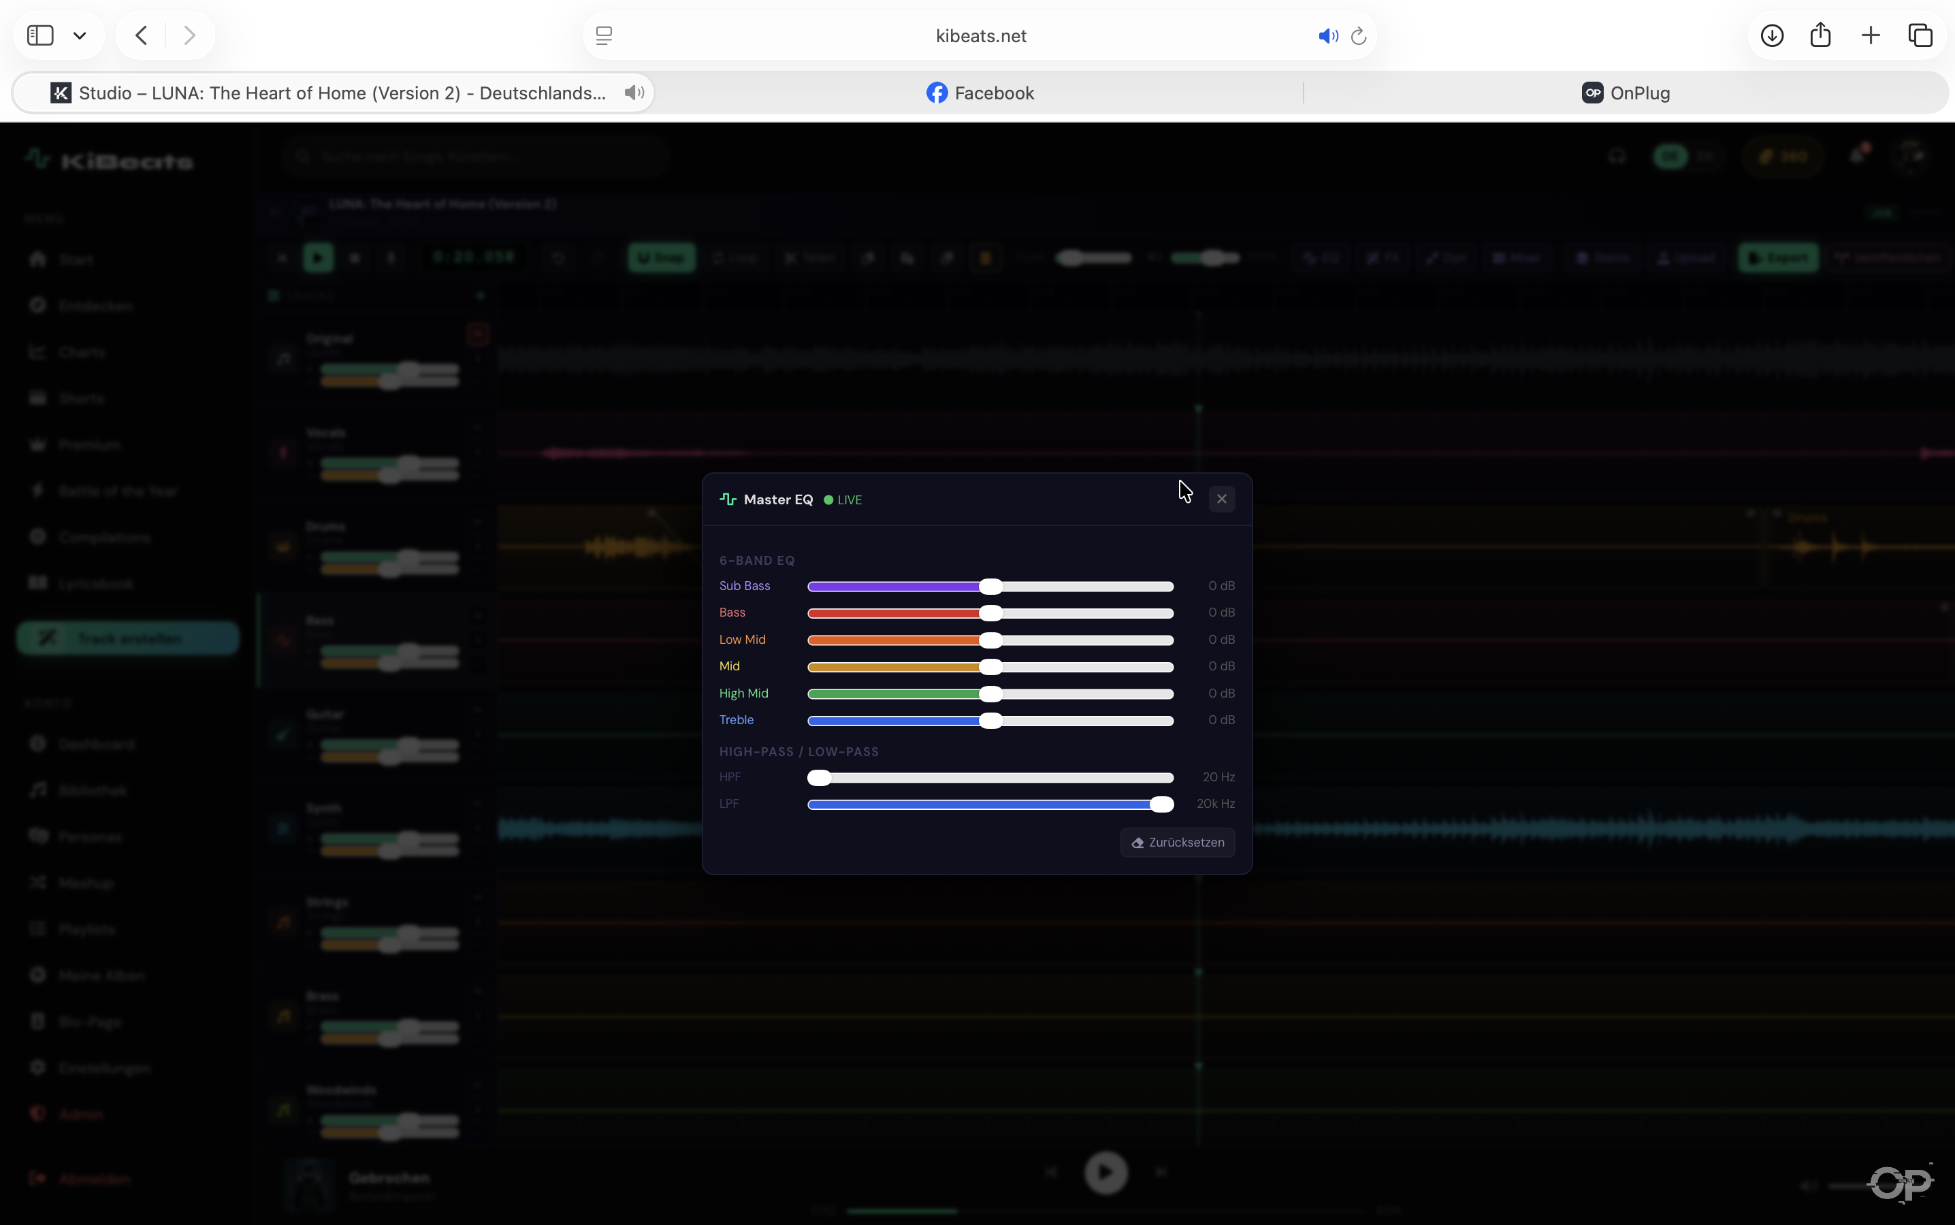Viewport: 1955px width, 1225px height.
Task: Go back with the Safari back arrow
Action: coord(141,35)
